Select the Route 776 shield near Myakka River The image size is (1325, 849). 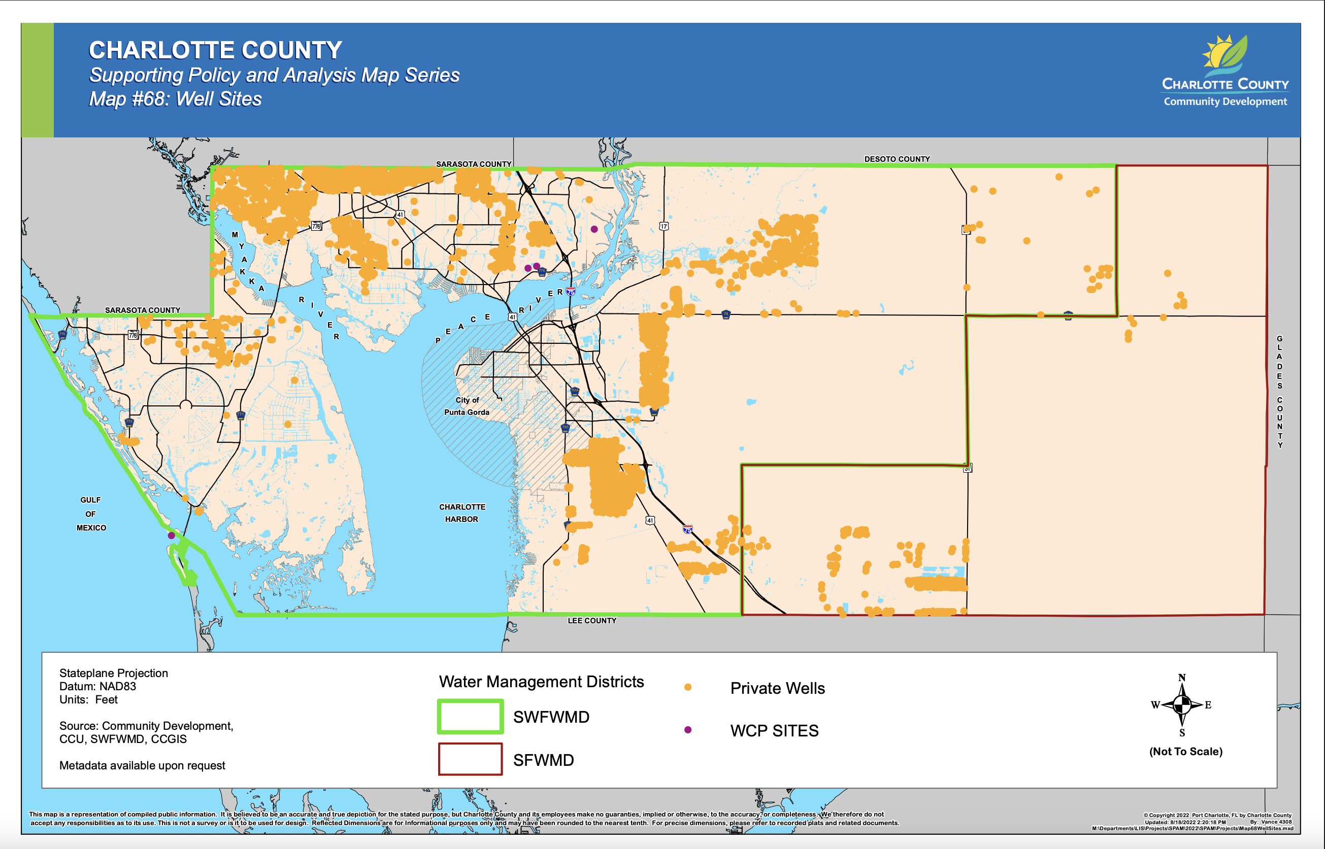(317, 227)
